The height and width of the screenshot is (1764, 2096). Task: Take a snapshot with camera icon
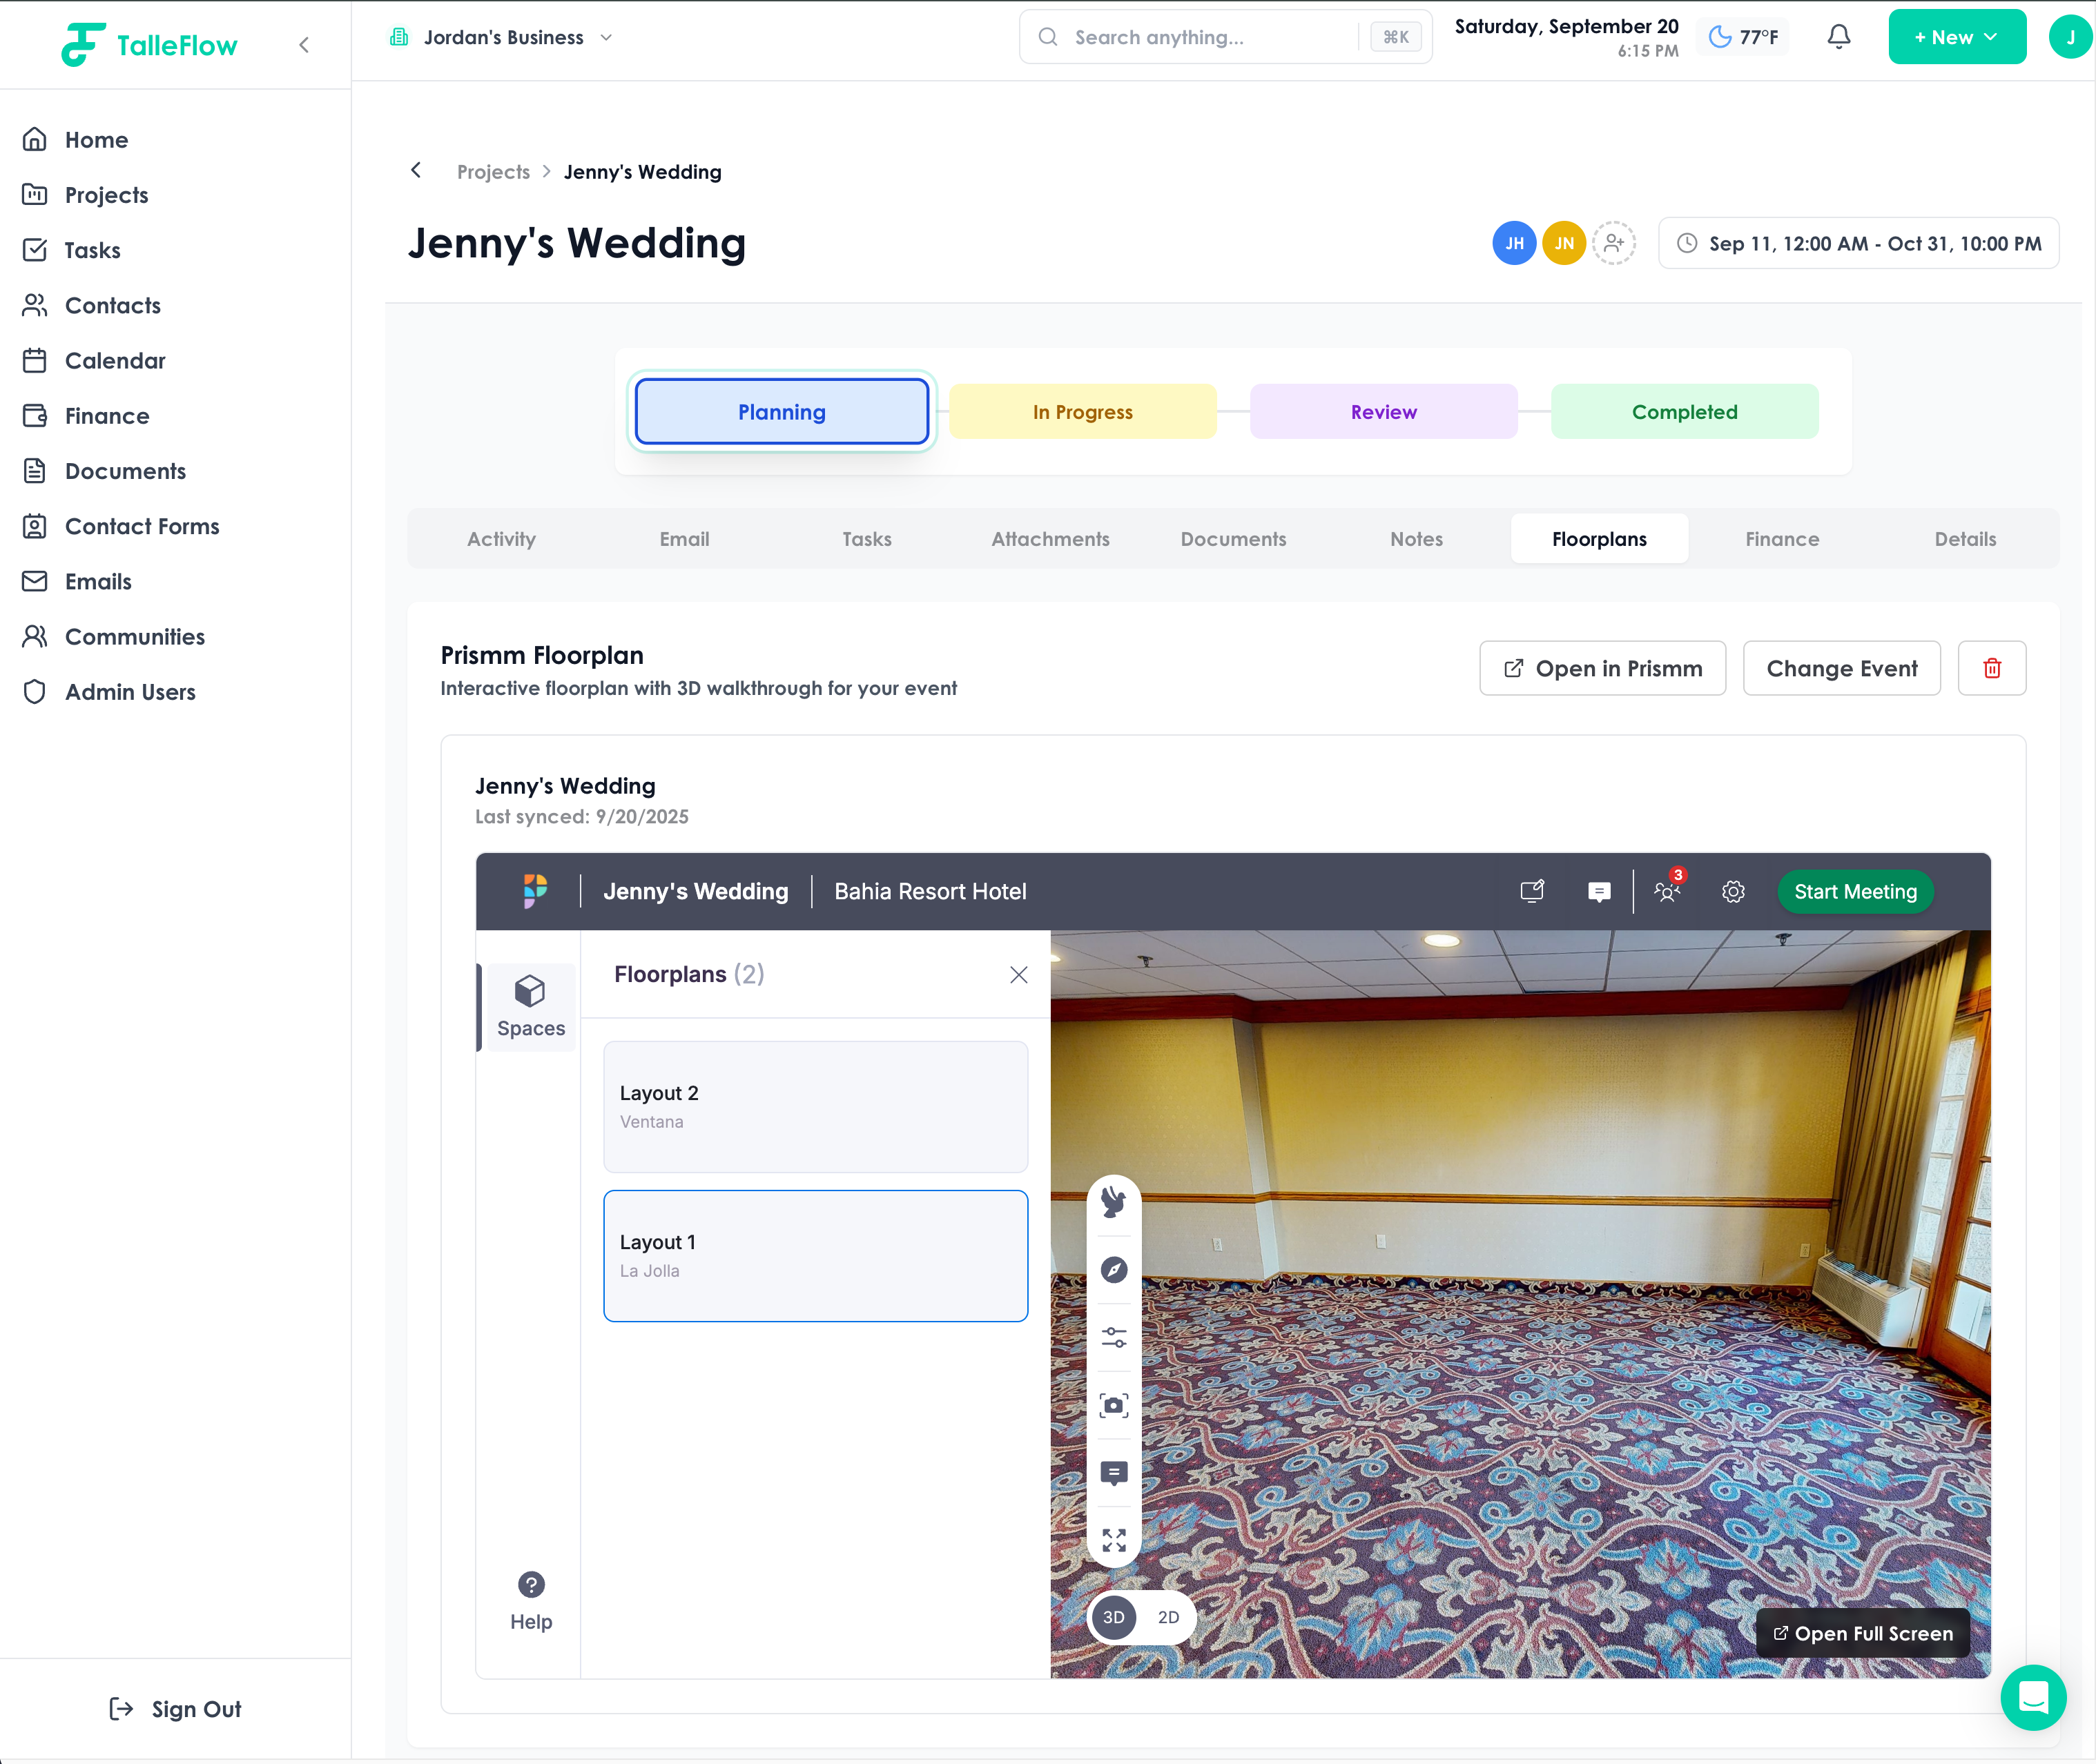tap(1114, 1405)
